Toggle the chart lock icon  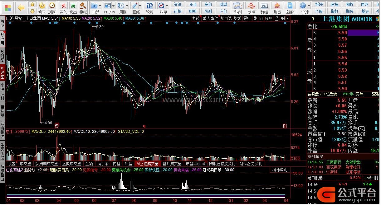(276, 18)
